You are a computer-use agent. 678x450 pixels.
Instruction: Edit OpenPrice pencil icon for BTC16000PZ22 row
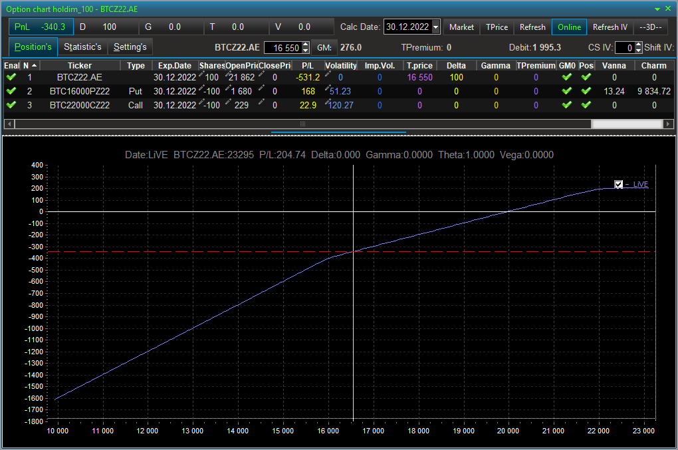click(228, 88)
